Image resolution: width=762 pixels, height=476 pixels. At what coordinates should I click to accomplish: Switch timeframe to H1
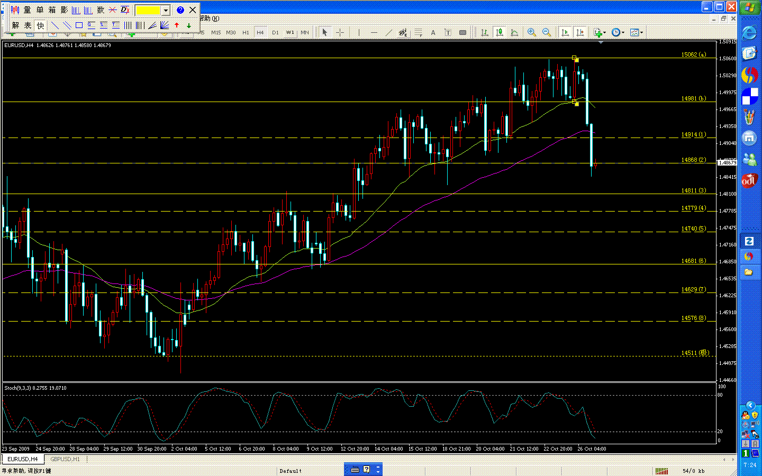(x=246, y=32)
